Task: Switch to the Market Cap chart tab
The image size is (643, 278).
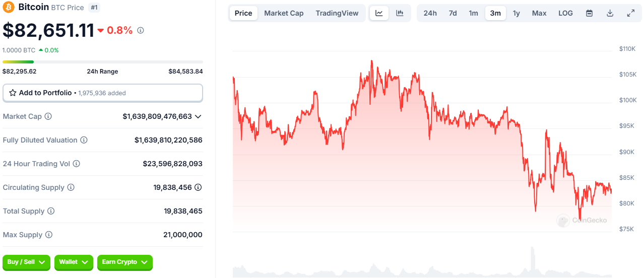Action: [x=284, y=13]
